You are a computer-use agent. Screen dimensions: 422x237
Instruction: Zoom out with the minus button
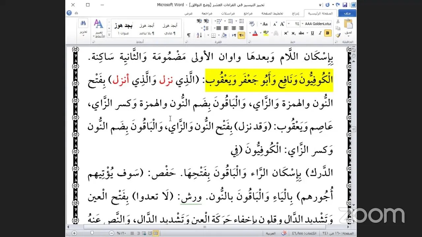tap(112, 233)
